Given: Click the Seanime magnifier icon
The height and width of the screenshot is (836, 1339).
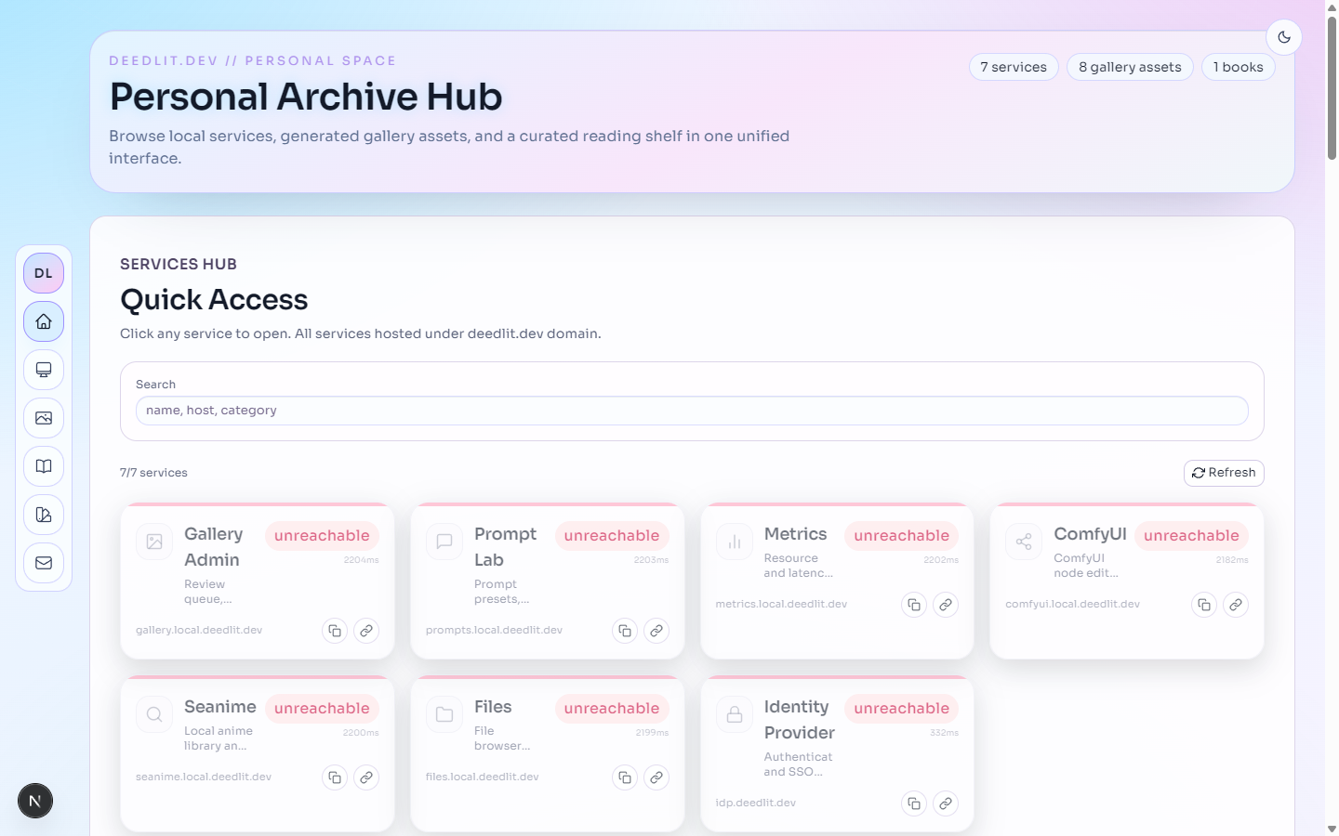Looking at the screenshot, I should pyautogui.click(x=154, y=714).
